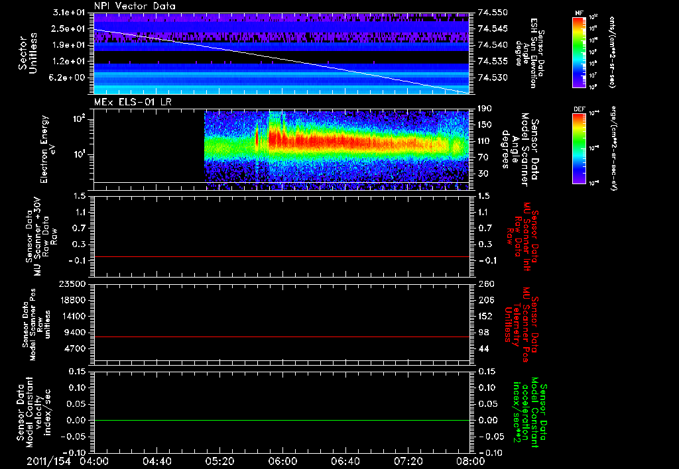Click the NF color bar
Image resolution: width=679 pixels, height=469 pixels.
point(580,52)
